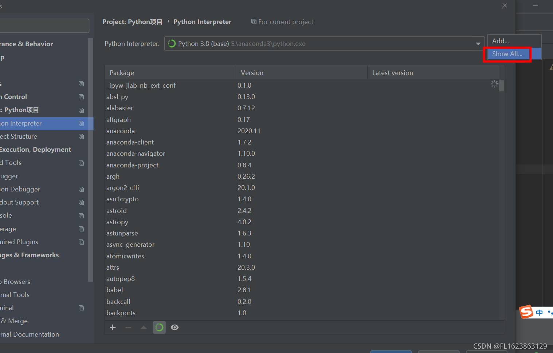Select the astroid package row
553x353 pixels.
pos(302,211)
